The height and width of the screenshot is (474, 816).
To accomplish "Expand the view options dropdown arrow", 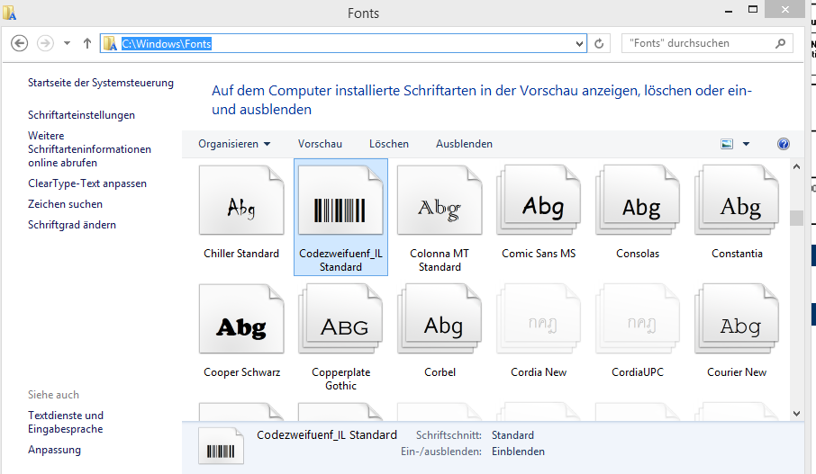I will pos(747,144).
